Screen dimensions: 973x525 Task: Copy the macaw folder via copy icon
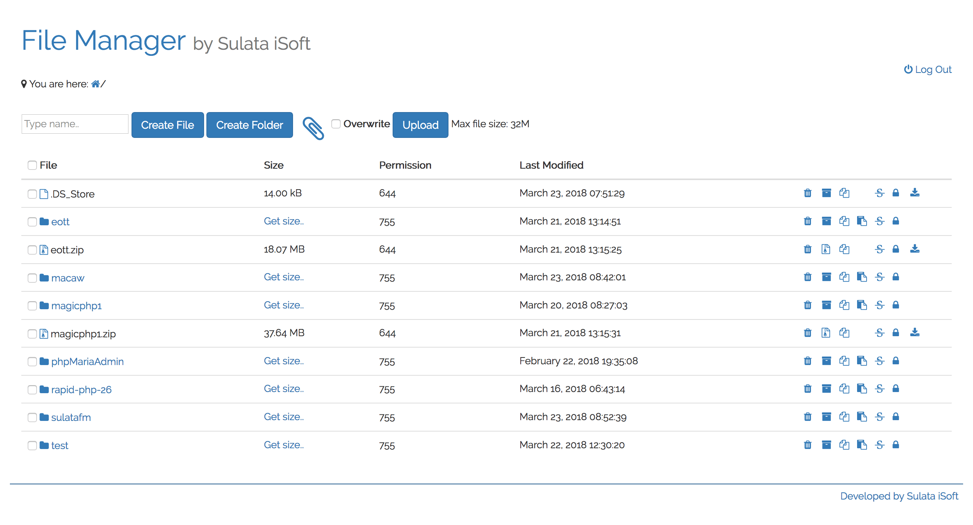844,277
